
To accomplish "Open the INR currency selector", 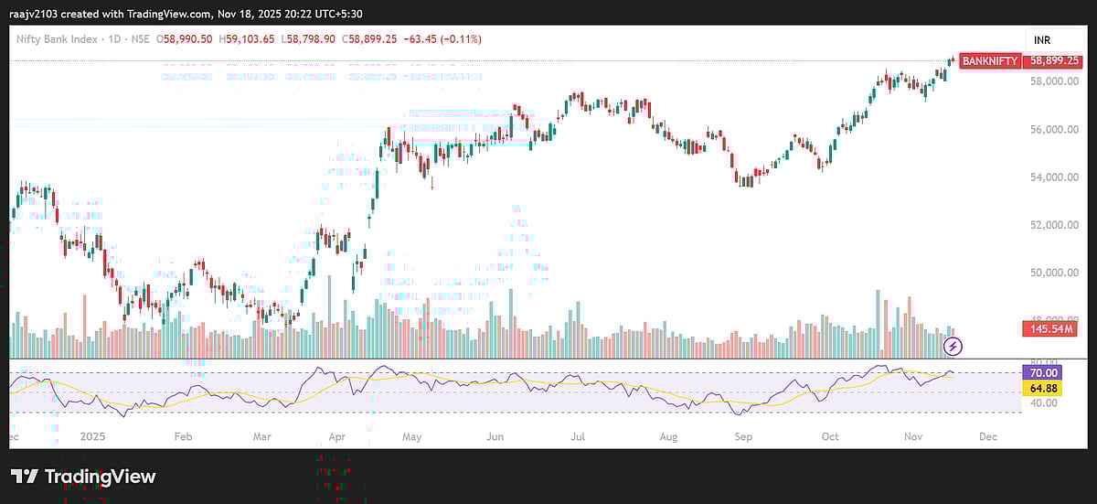I will point(1042,40).
